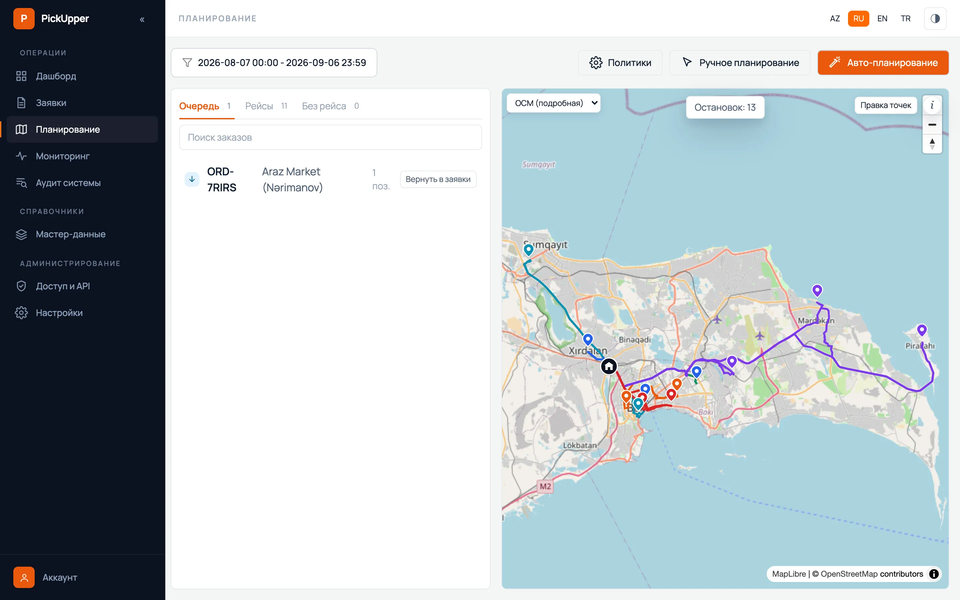Click the blue arrow icon for ORD-7RIRS
960x600 pixels.
192,179
